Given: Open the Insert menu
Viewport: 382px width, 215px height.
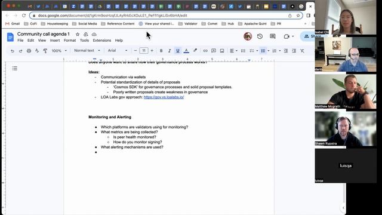Looking at the screenshot, I should point(55,41).
